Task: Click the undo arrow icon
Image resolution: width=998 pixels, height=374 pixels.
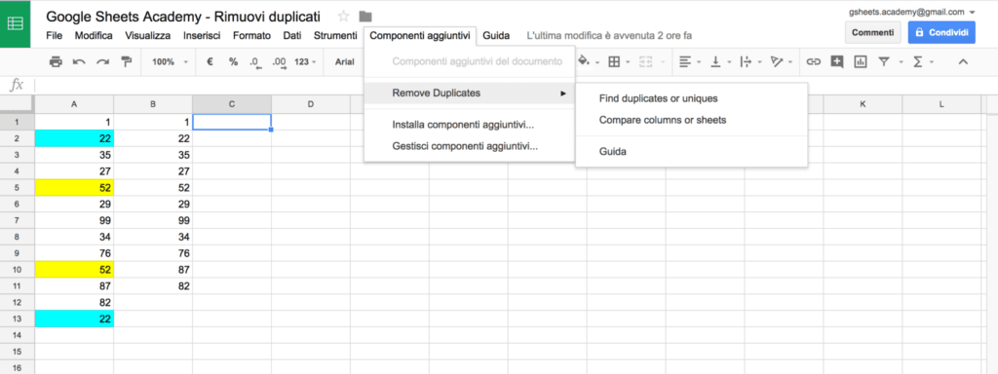Action: click(x=79, y=61)
